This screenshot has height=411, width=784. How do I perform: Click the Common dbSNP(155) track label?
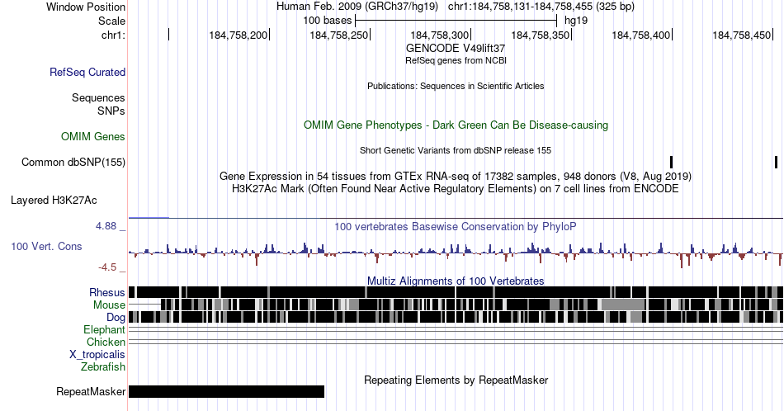pos(73,162)
